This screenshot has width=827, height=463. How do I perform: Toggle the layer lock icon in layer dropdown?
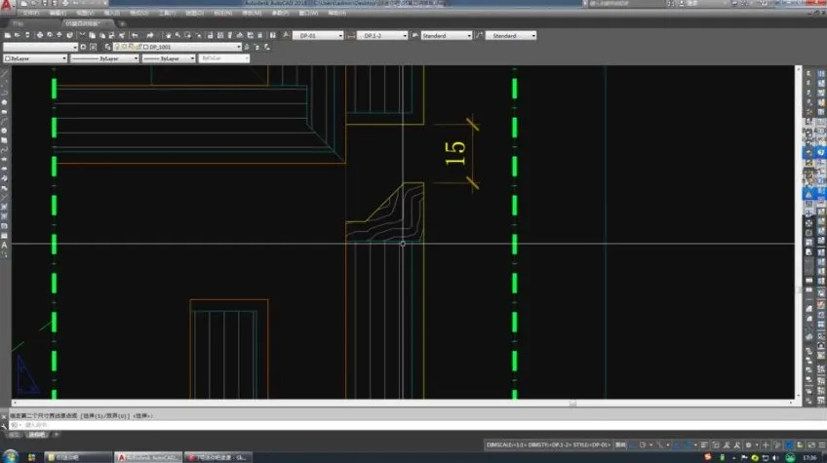[136, 47]
